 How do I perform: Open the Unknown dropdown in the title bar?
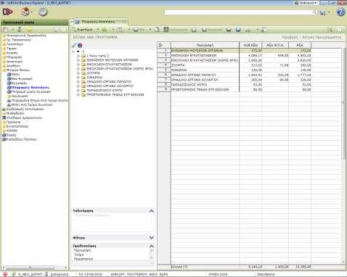coord(306,3)
